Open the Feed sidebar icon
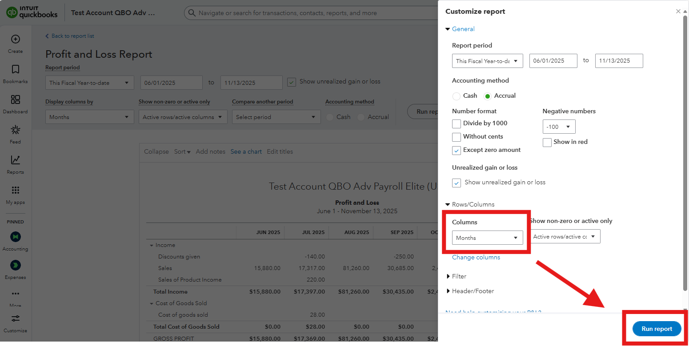Viewport: 689px width, 346px height. click(x=16, y=130)
